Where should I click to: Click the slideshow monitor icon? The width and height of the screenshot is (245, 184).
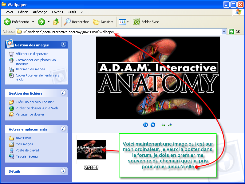[x=11, y=54]
